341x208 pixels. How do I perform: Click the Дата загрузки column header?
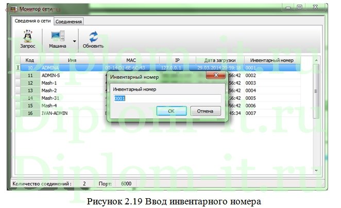(x=220, y=60)
